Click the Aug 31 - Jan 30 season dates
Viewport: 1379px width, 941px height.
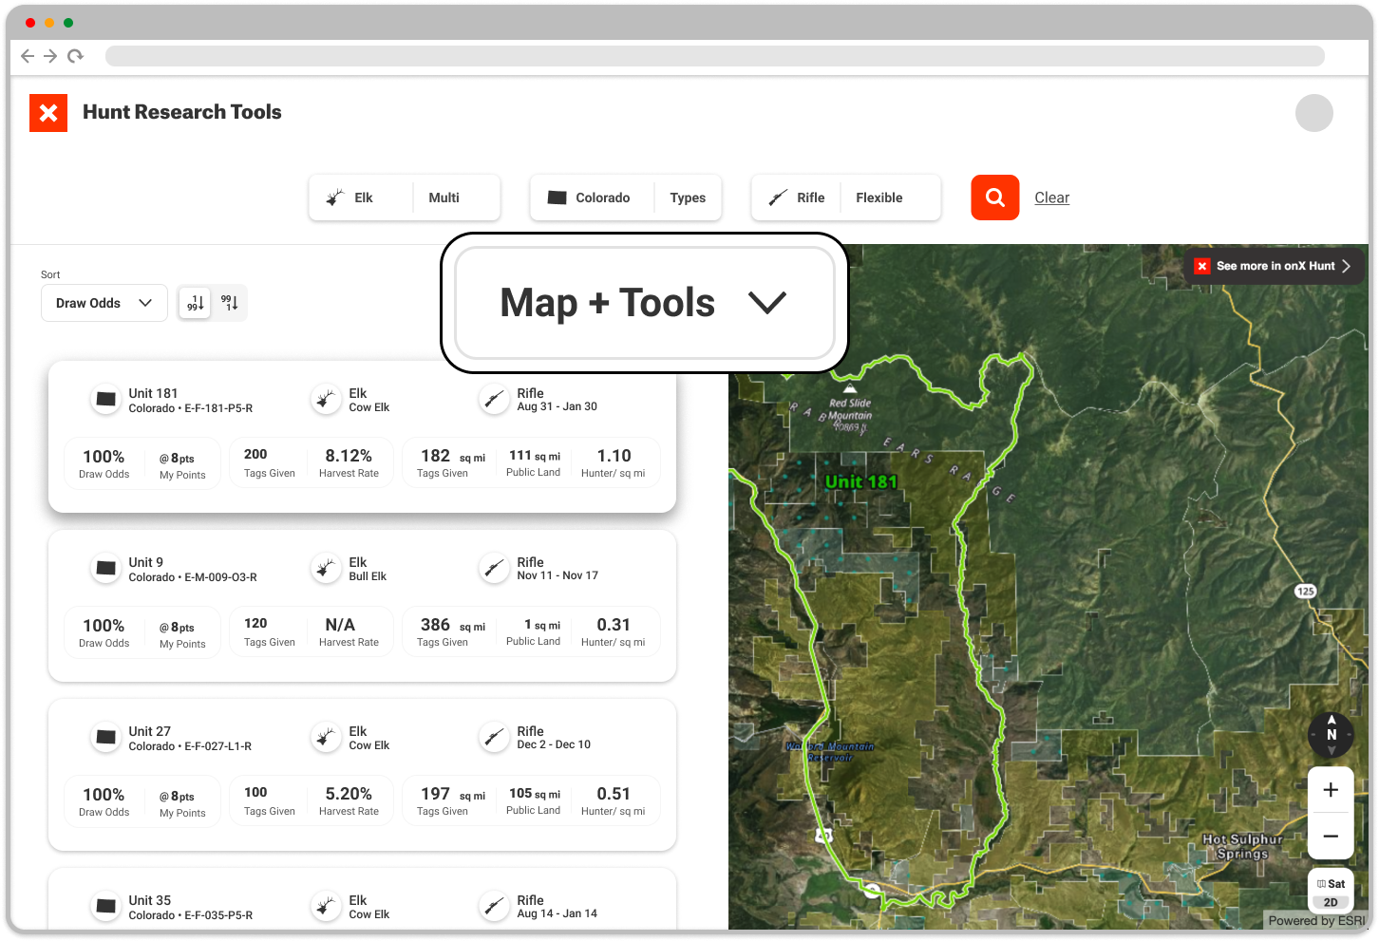tap(557, 406)
